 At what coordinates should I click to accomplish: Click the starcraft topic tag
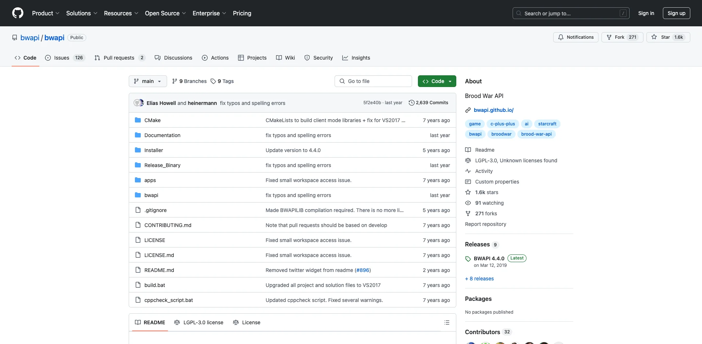click(x=547, y=124)
